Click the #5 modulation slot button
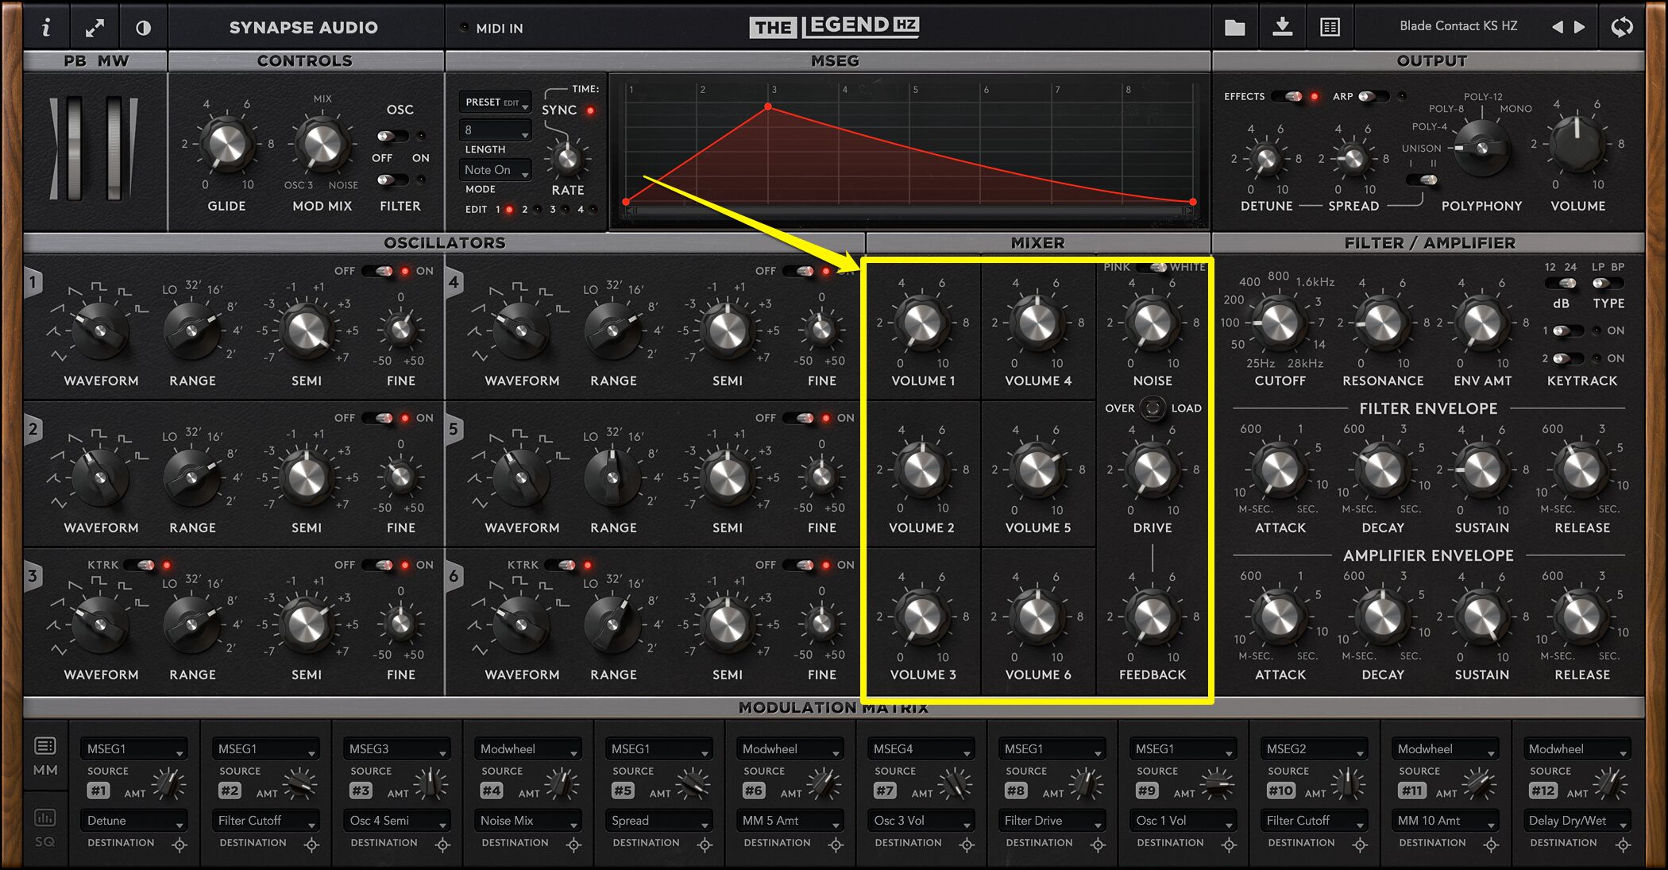Screen dimensions: 1668x870 tap(623, 791)
